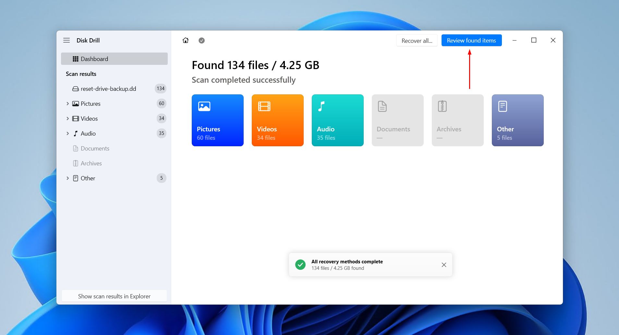Click the 5 count badge for Other

click(162, 178)
